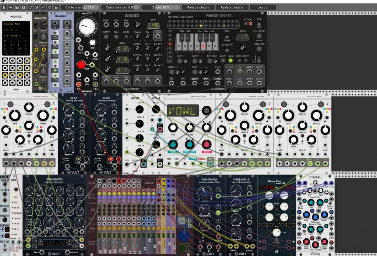This screenshot has height=256, width=377.
Task: Click the Save As toolbar icon
Action: click(23, 7)
